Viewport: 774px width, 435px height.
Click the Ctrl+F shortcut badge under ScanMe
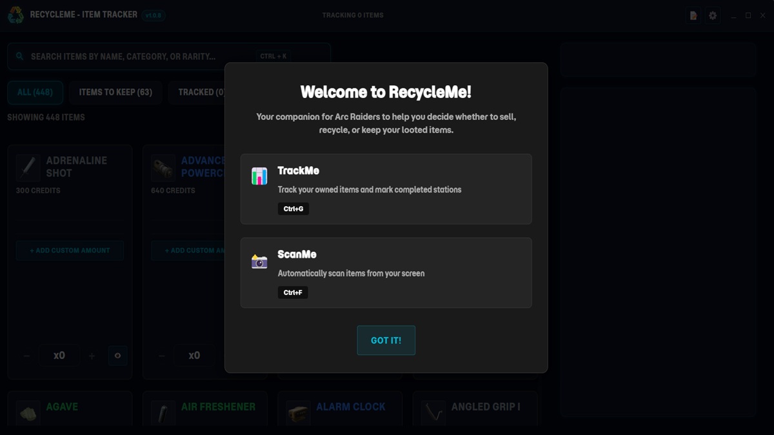(293, 293)
